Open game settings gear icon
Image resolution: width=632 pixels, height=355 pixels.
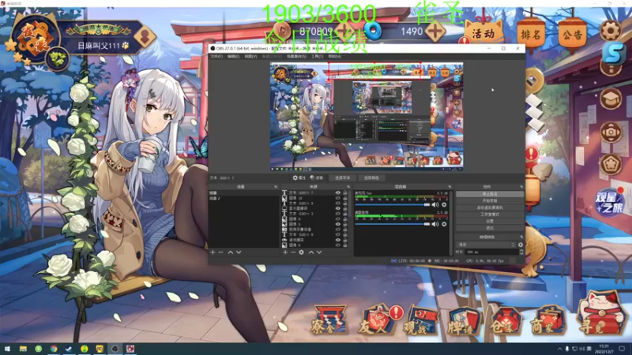(610, 30)
